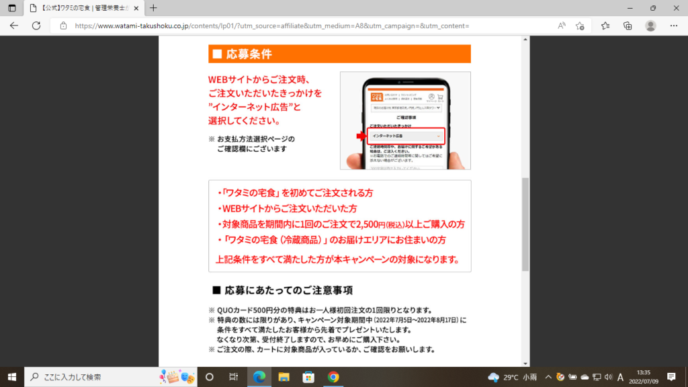Launch Google Chrome from taskbar

tap(333, 377)
